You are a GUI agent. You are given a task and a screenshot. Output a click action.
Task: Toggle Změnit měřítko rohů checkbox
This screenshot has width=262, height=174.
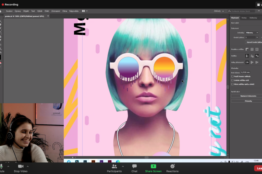point(232,80)
